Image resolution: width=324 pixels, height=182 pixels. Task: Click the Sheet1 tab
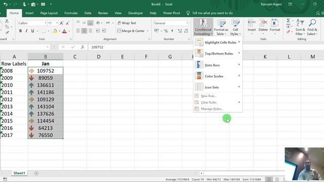[19, 173]
